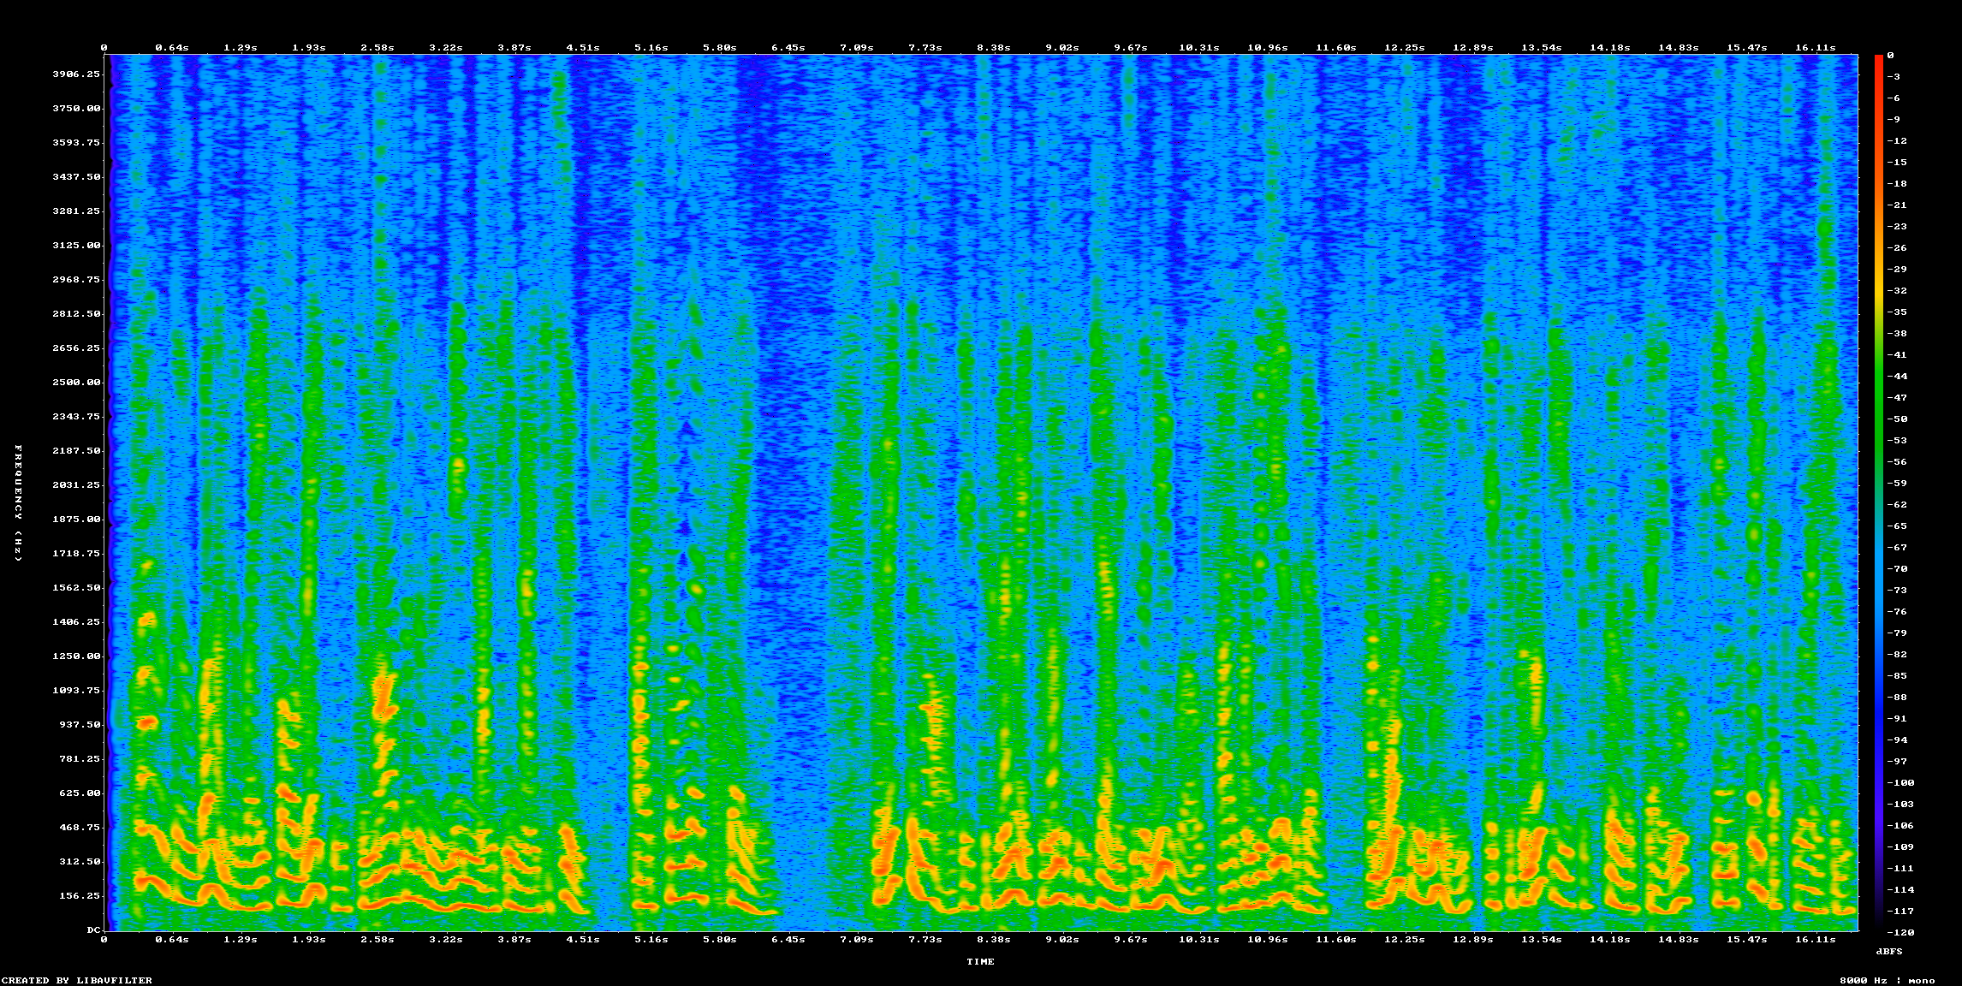The width and height of the screenshot is (1962, 986).
Task: Click the 1250.00 Hz frequency axis label
Action: point(76,656)
